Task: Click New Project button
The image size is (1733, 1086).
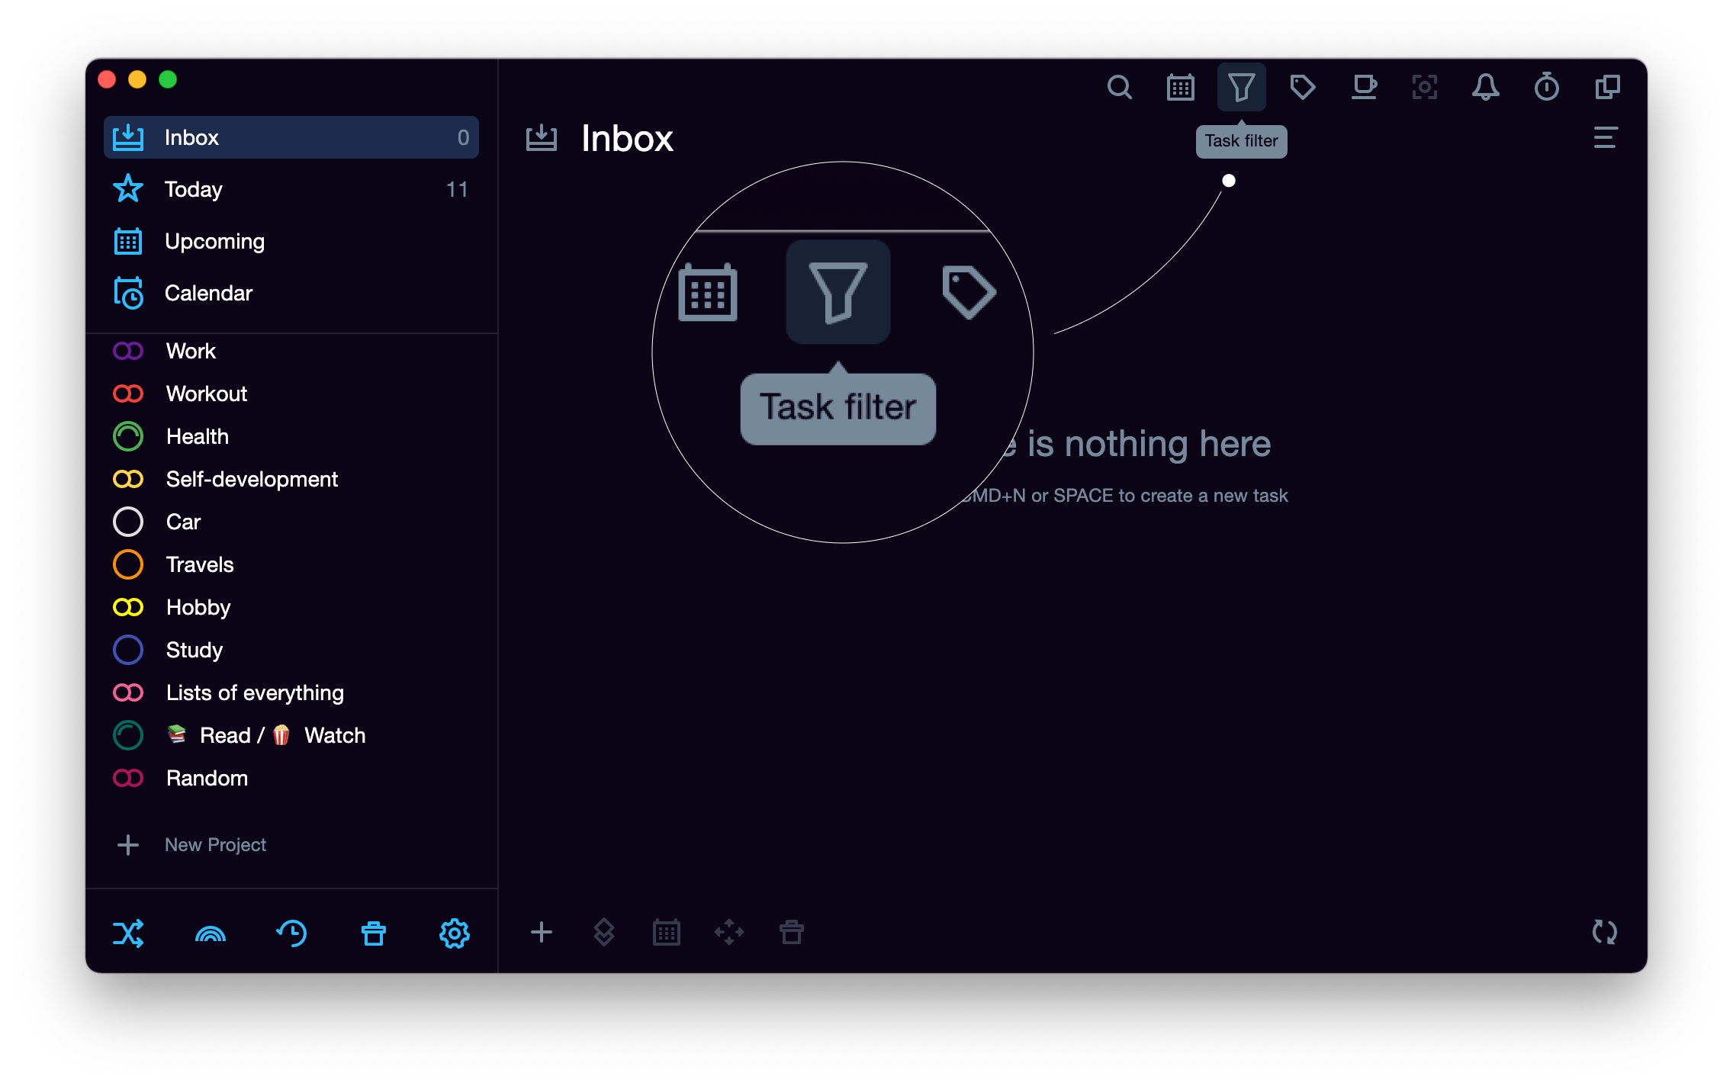Action: [214, 844]
